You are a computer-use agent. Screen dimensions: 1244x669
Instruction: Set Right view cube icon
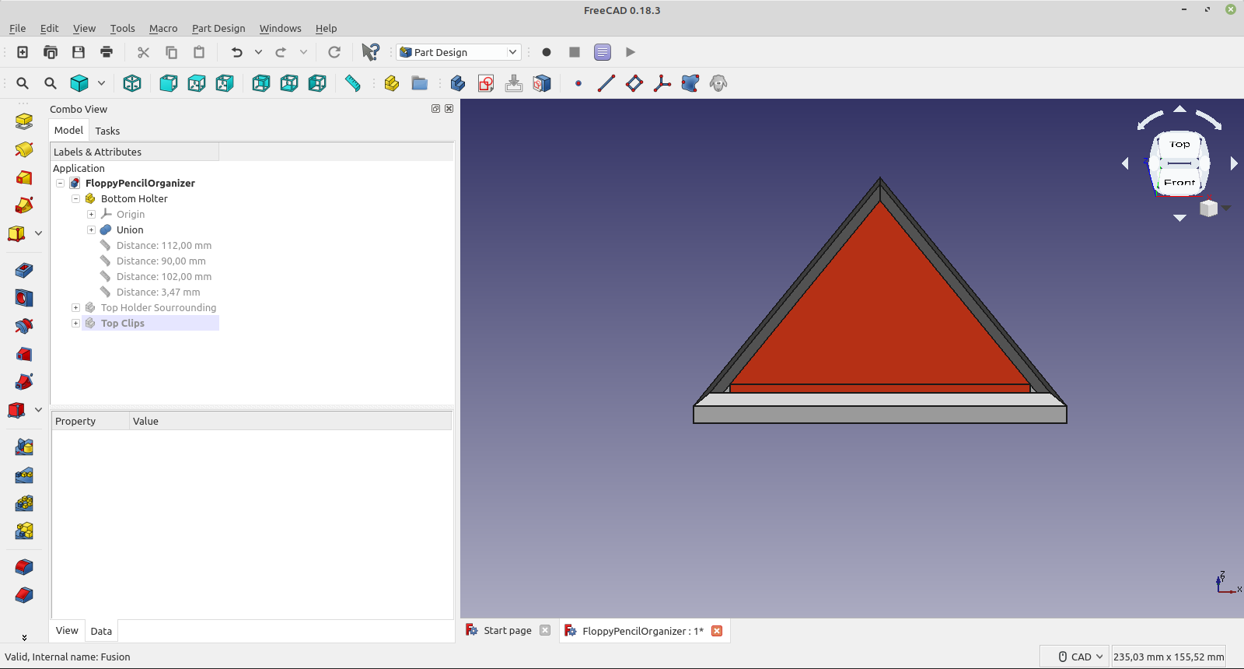click(x=225, y=83)
